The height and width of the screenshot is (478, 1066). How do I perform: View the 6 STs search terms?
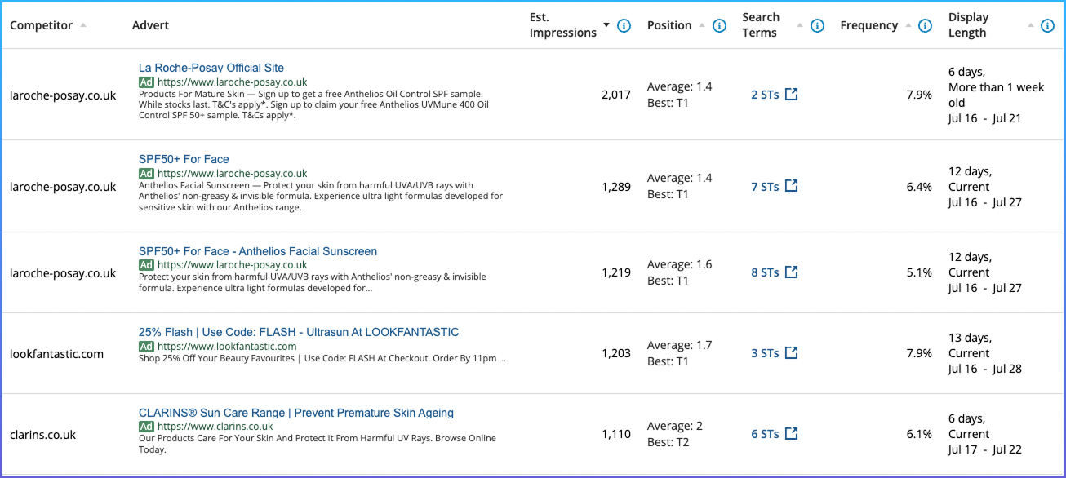[765, 434]
